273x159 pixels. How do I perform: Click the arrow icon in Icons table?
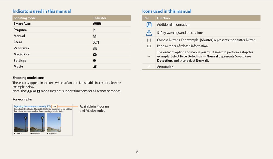(149, 56)
